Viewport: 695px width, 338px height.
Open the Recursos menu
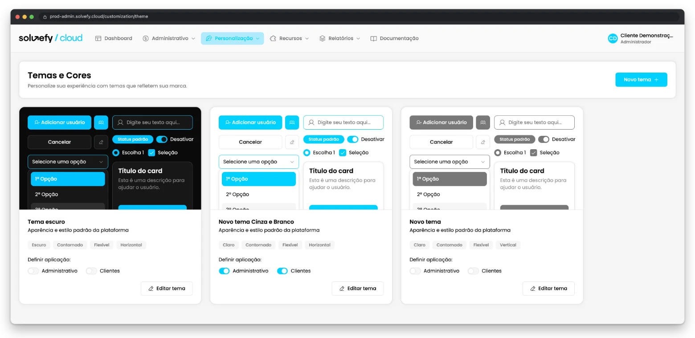click(290, 38)
